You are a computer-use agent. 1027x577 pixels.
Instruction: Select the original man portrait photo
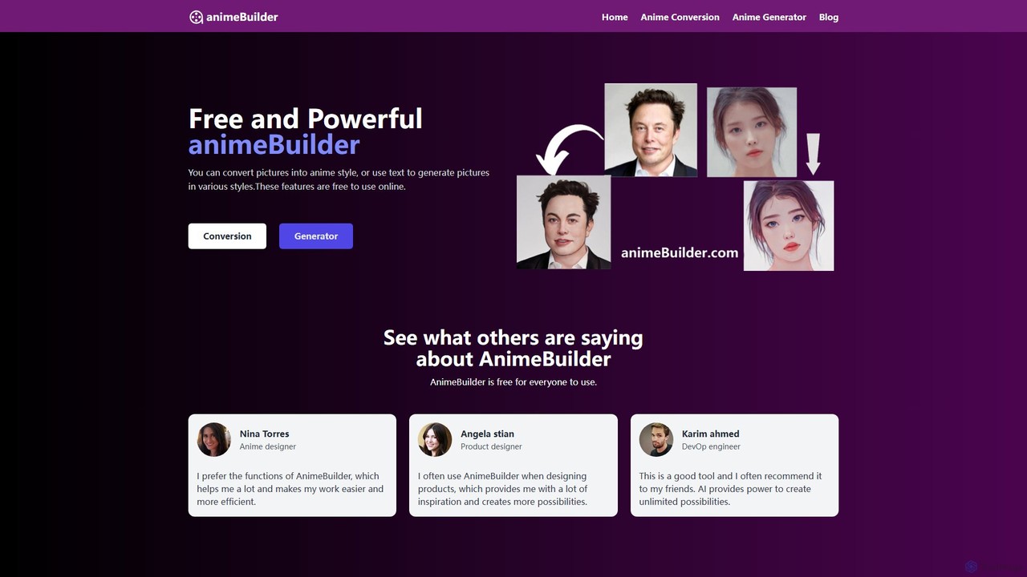[x=651, y=130]
